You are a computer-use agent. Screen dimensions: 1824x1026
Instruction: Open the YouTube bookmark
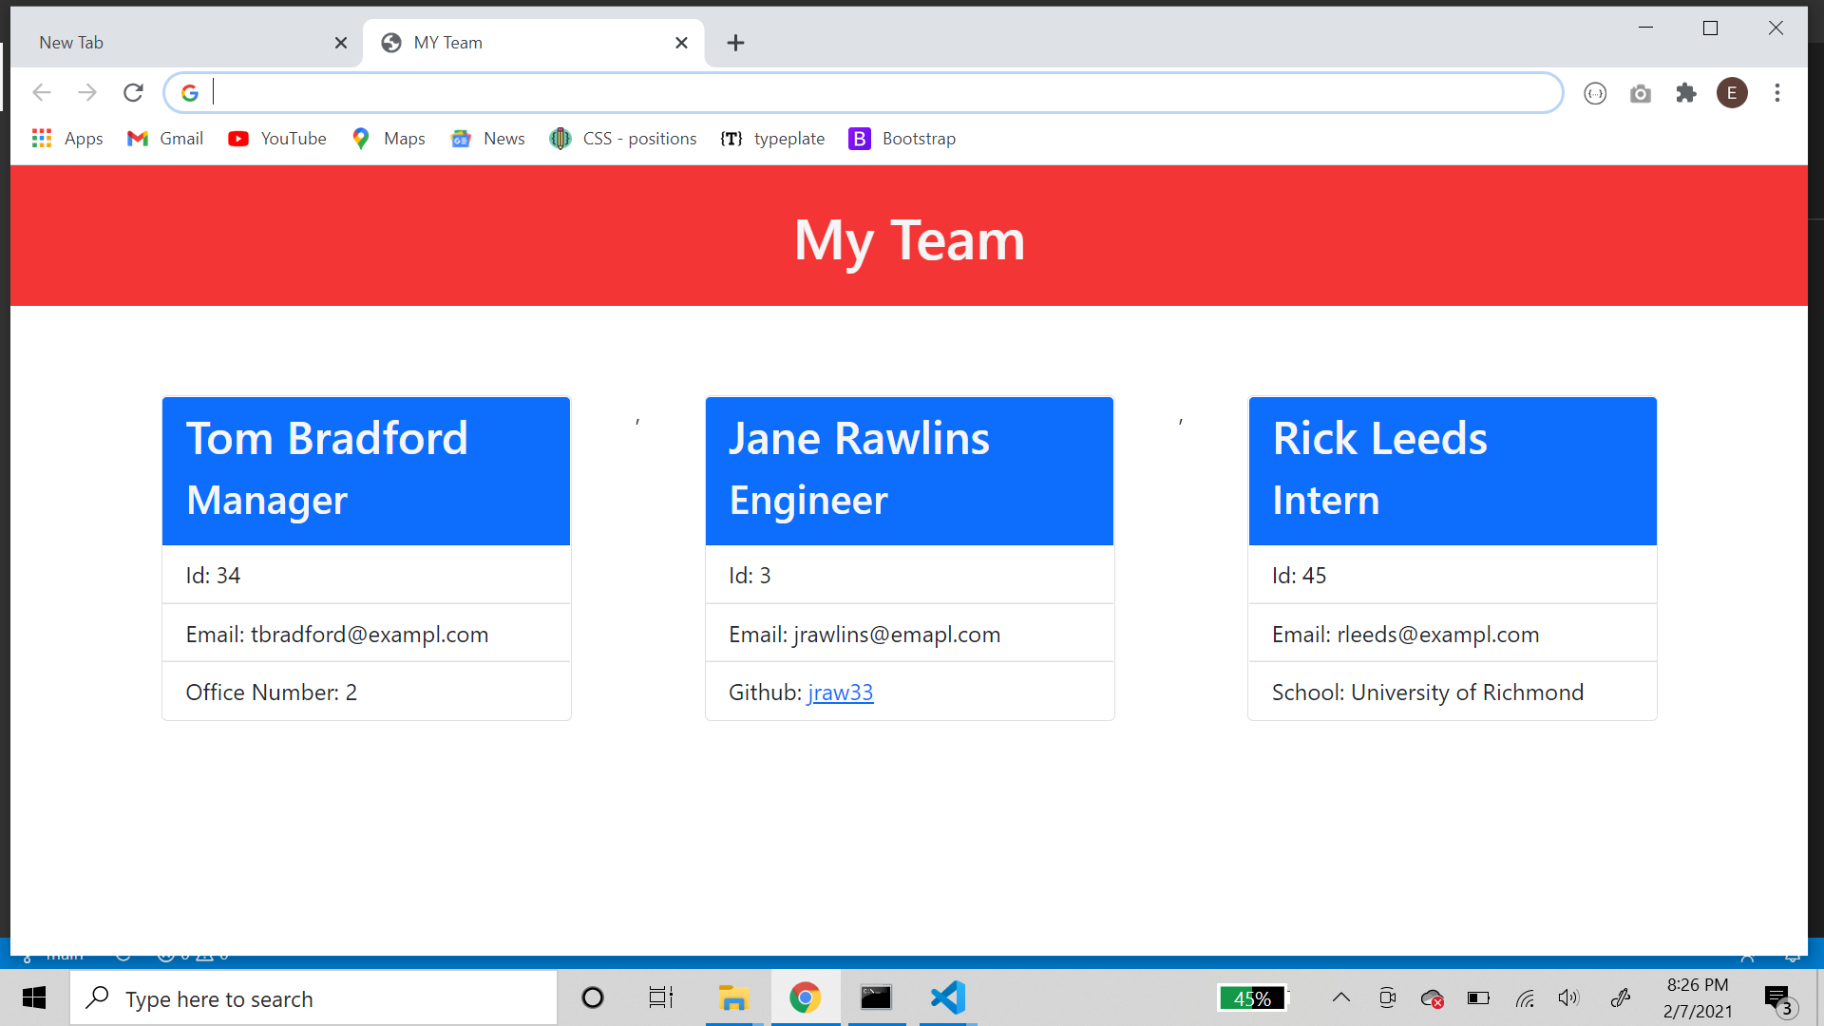pyautogui.click(x=277, y=139)
